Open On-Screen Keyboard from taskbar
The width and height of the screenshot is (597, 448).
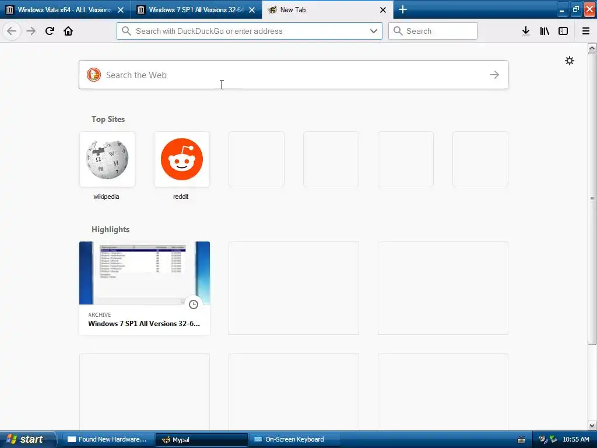tap(294, 439)
